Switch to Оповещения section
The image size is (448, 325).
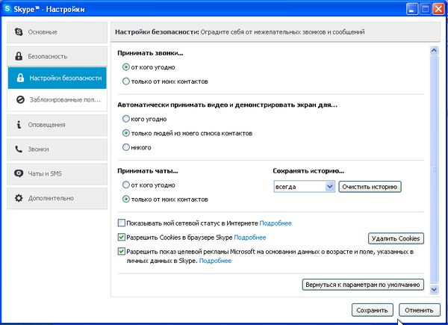coord(57,125)
